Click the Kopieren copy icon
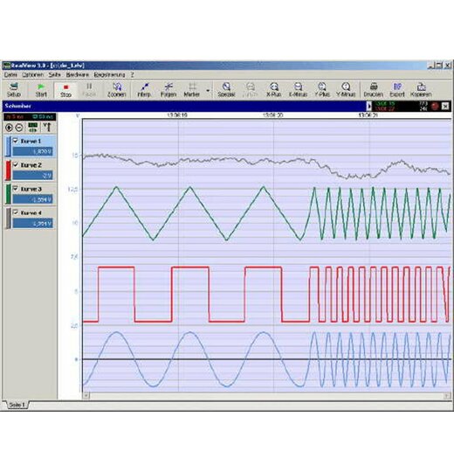This screenshot has height=472, width=454. point(421,90)
